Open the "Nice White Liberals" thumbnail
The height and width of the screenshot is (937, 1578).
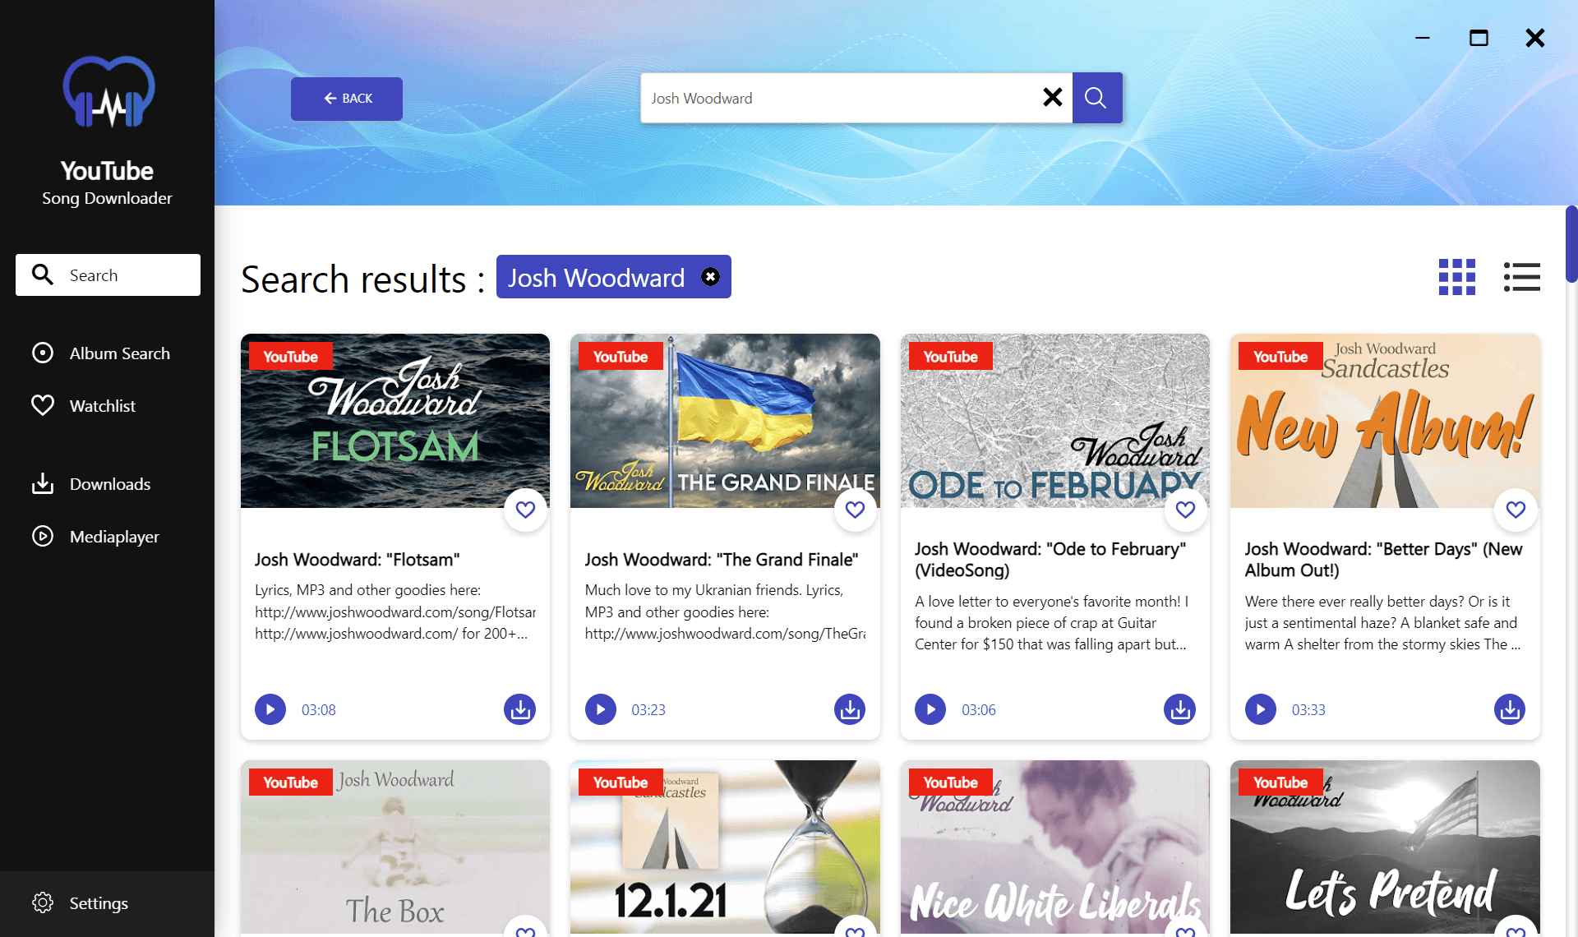[x=1055, y=848]
